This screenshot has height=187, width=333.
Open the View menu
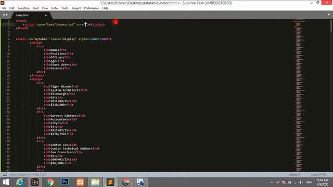pos(45,8)
